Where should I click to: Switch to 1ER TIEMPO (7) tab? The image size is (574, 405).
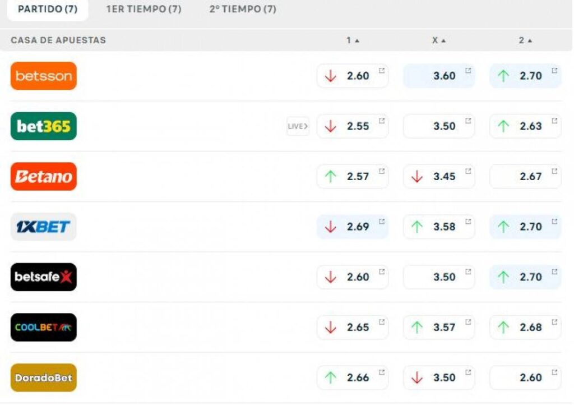click(144, 9)
